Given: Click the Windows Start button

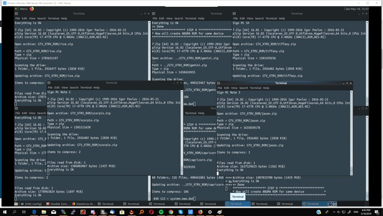Looking at the screenshot, I should click(5, 212).
